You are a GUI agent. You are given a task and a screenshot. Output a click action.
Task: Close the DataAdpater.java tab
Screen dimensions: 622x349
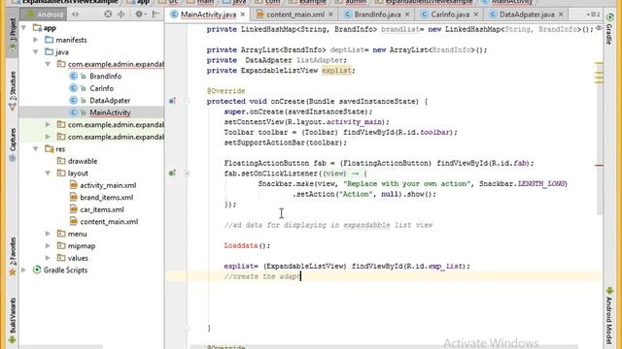click(561, 15)
